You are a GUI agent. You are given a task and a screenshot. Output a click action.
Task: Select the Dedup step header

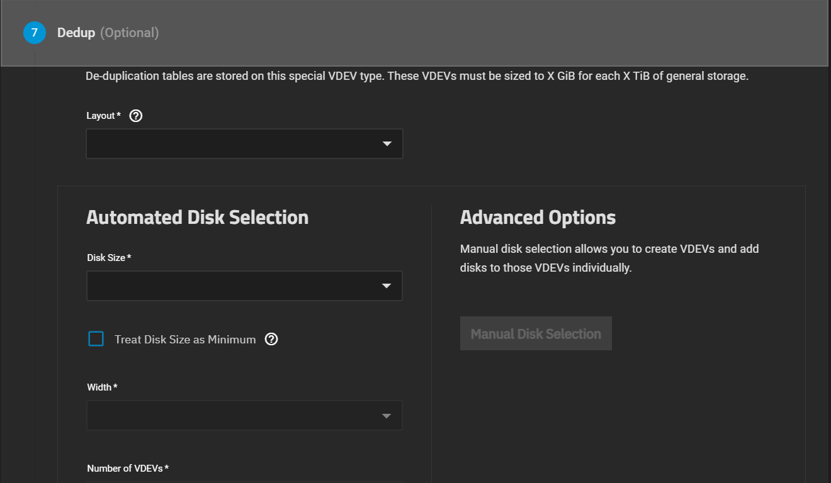(76, 33)
